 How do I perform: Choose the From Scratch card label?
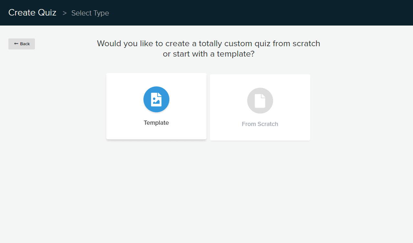(x=260, y=124)
